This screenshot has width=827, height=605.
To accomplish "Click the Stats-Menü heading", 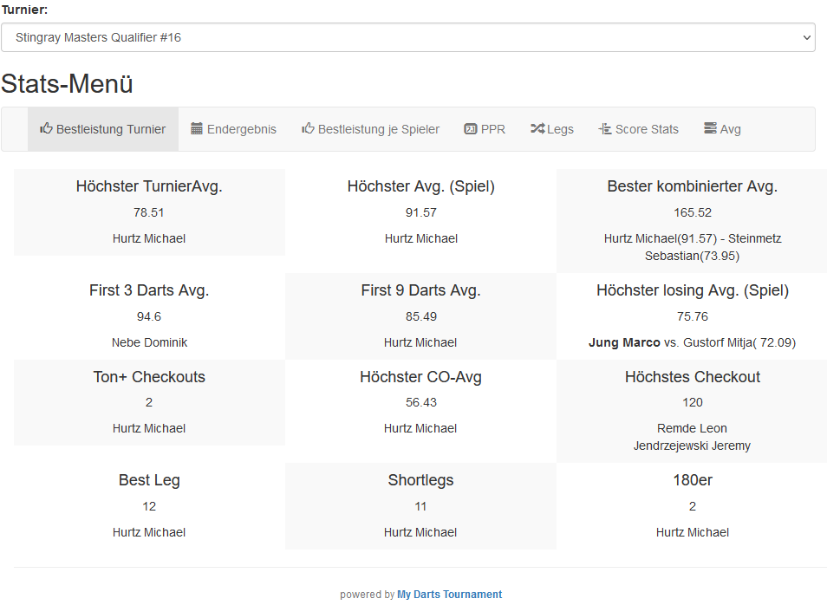I will pos(67,84).
